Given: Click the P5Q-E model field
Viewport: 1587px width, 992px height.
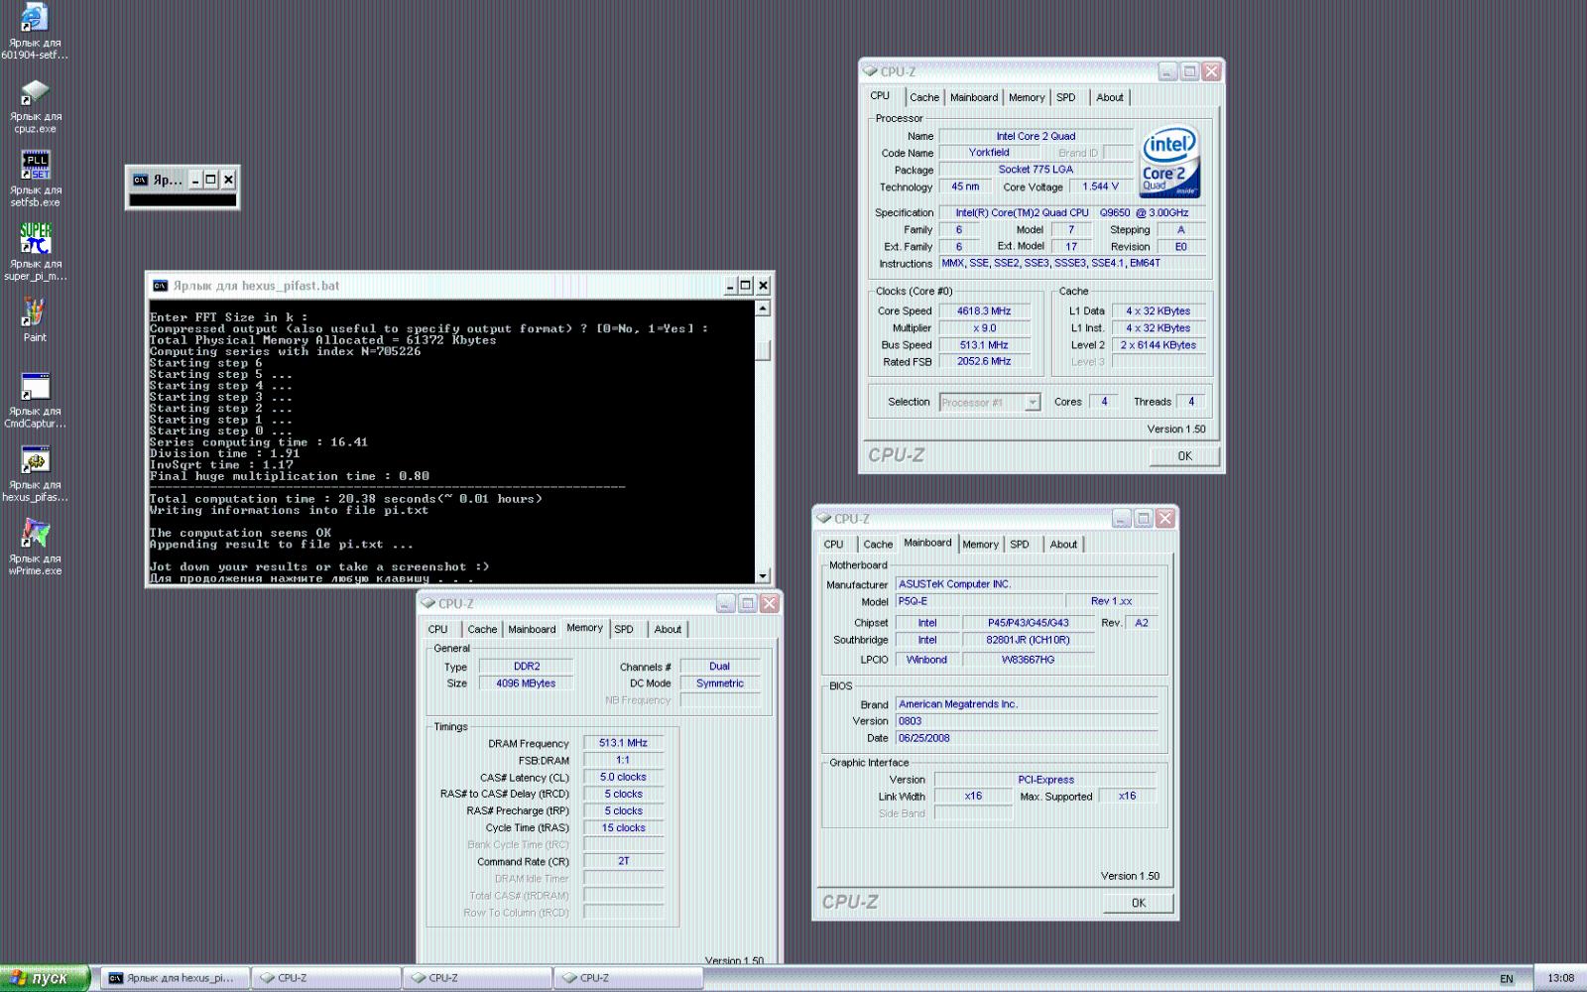Looking at the screenshot, I should [978, 601].
